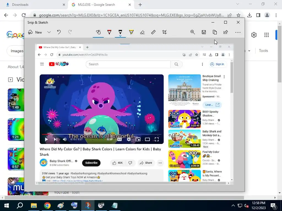Click the Chrome address bar URL
282x211 pixels.
click(x=131, y=15)
